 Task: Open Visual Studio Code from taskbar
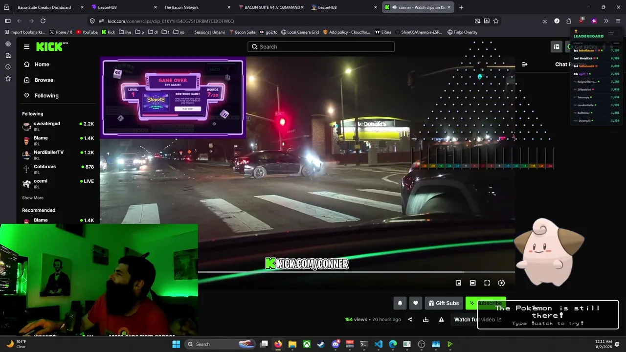(x=379, y=344)
